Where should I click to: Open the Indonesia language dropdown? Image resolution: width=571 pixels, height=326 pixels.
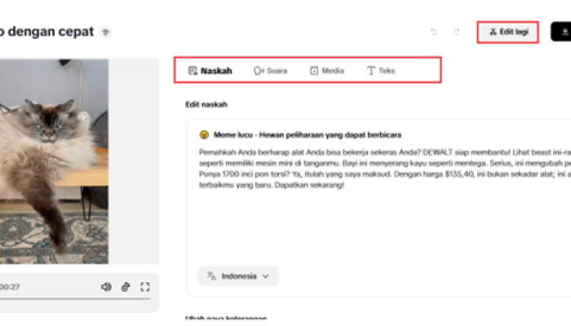pos(237,276)
